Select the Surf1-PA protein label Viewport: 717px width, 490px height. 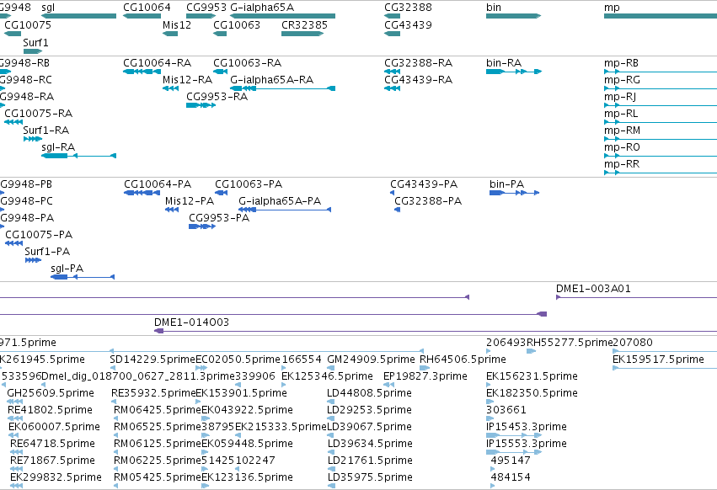[47, 252]
